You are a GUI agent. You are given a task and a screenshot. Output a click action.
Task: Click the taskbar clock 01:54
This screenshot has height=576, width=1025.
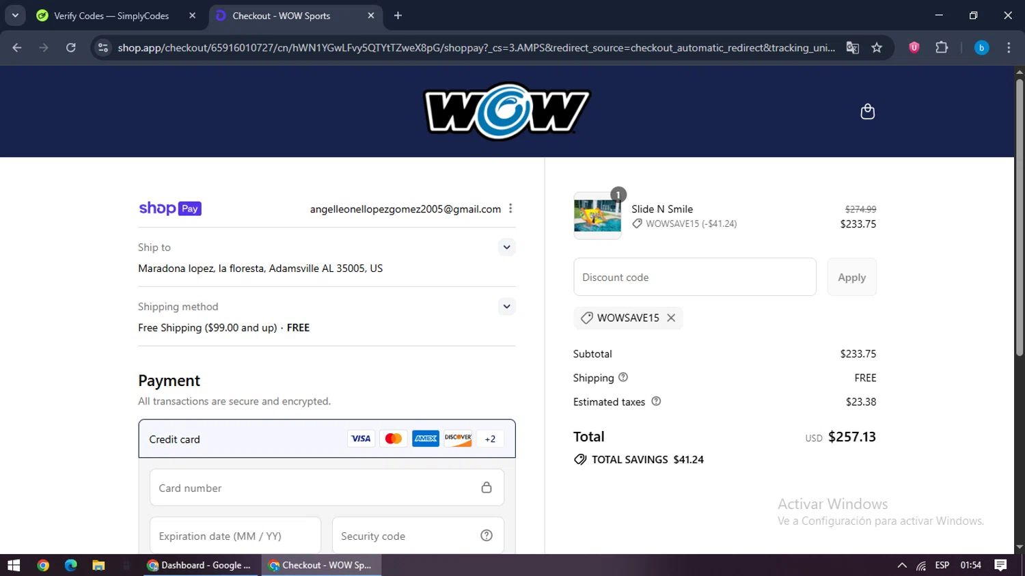(970, 565)
